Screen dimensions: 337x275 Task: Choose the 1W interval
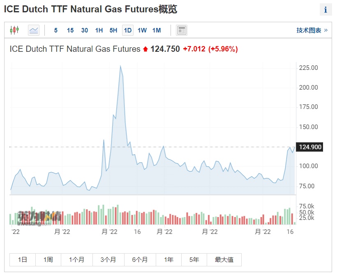[142, 30]
